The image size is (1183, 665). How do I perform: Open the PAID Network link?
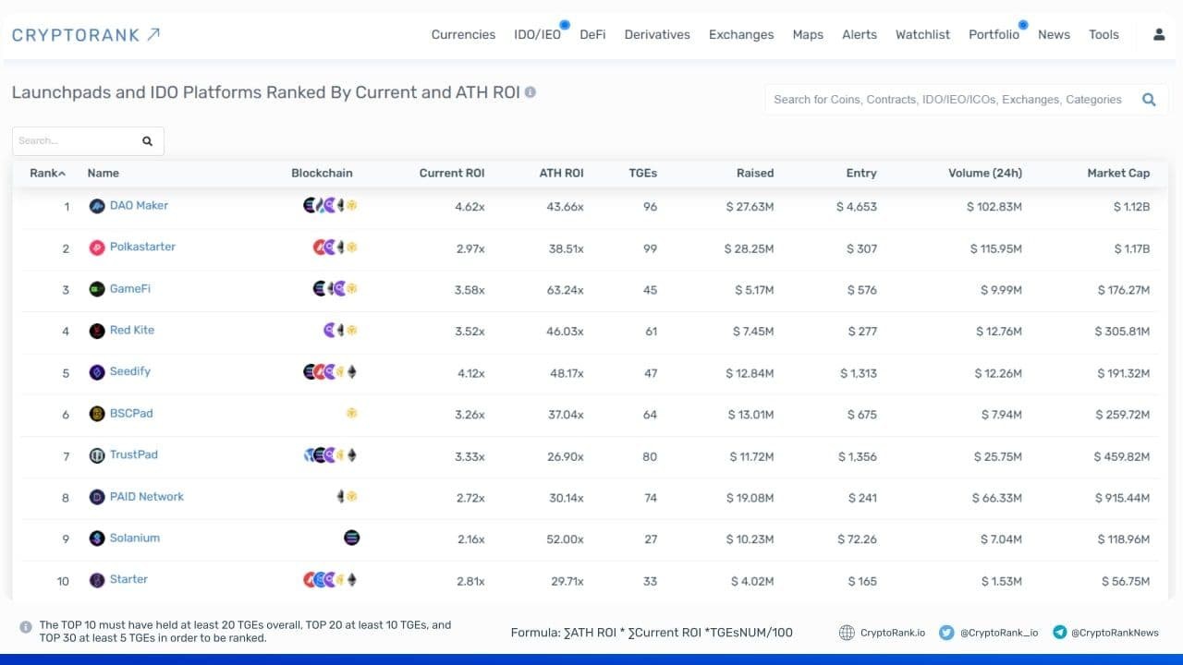point(146,496)
